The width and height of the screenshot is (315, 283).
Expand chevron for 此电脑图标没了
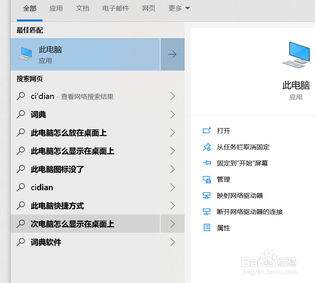click(172, 169)
